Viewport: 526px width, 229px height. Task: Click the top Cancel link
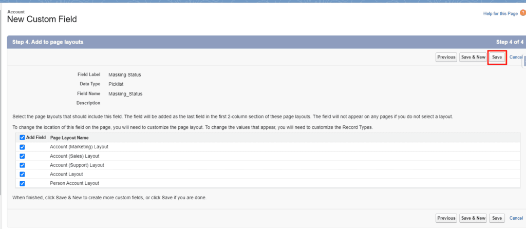[516, 57]
